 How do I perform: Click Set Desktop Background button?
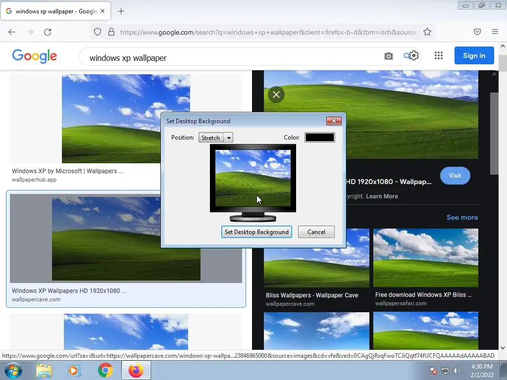point(256,232)
